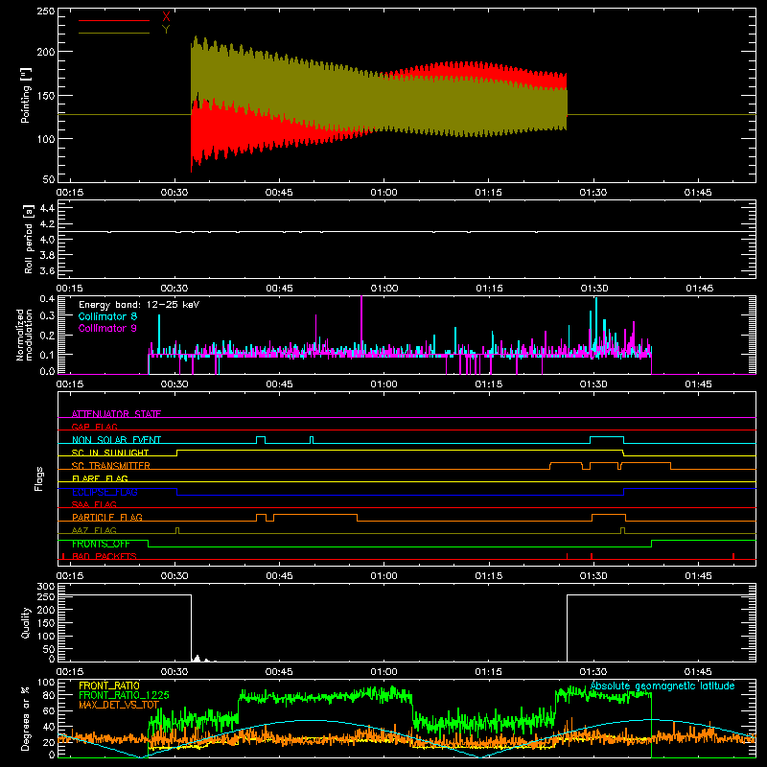767x767 pixels.
Task: Click the Quality axis title
Action: click(26, 622)
